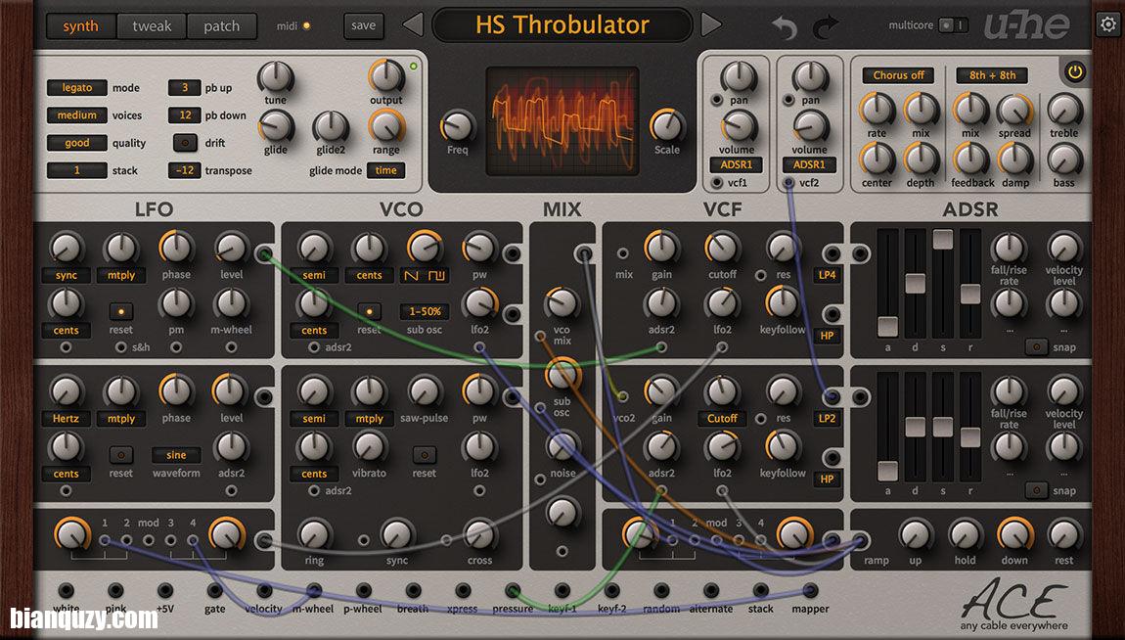Open the Chorus off type selector

[x=898, y=75]
